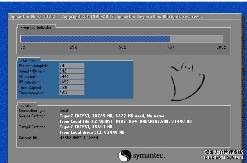Click the Target Partition label
This screenshot has width=247, height=163.
pos(32,127)
